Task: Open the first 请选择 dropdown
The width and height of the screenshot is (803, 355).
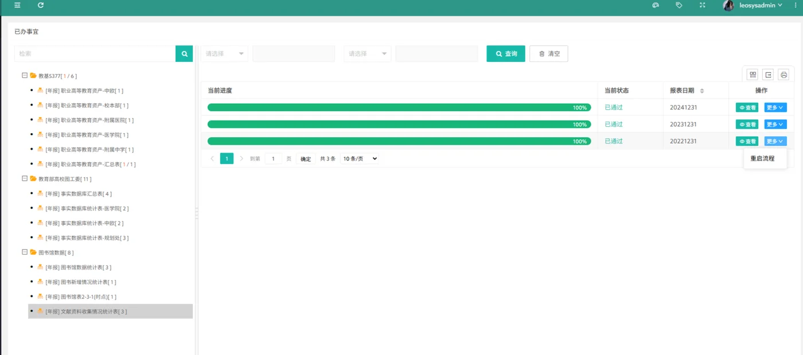Action: 224,54
